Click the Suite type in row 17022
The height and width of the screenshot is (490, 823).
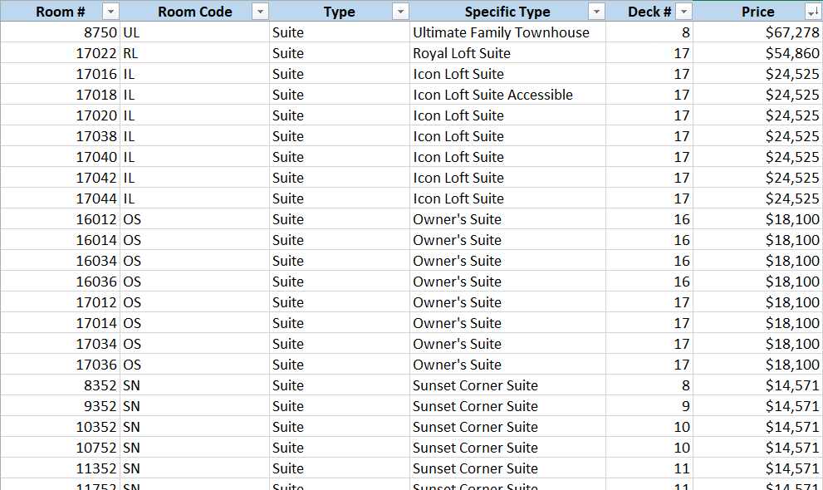[x=340, y=53]
